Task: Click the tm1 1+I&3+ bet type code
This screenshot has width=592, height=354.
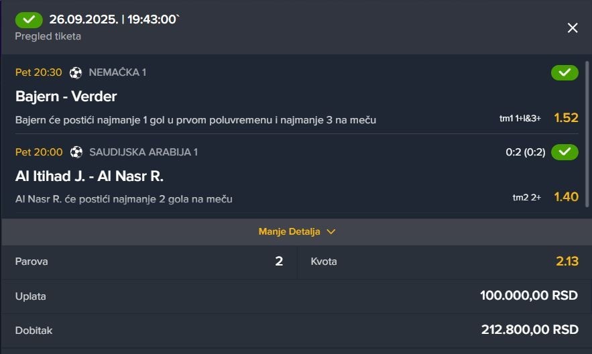Action: click(x=520, y=119)
